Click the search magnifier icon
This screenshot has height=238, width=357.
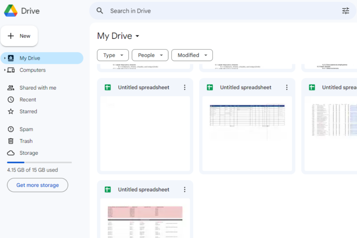tap(100, 11)
